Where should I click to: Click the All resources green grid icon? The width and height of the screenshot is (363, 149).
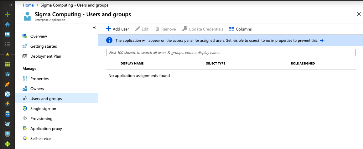coord(8,64)
